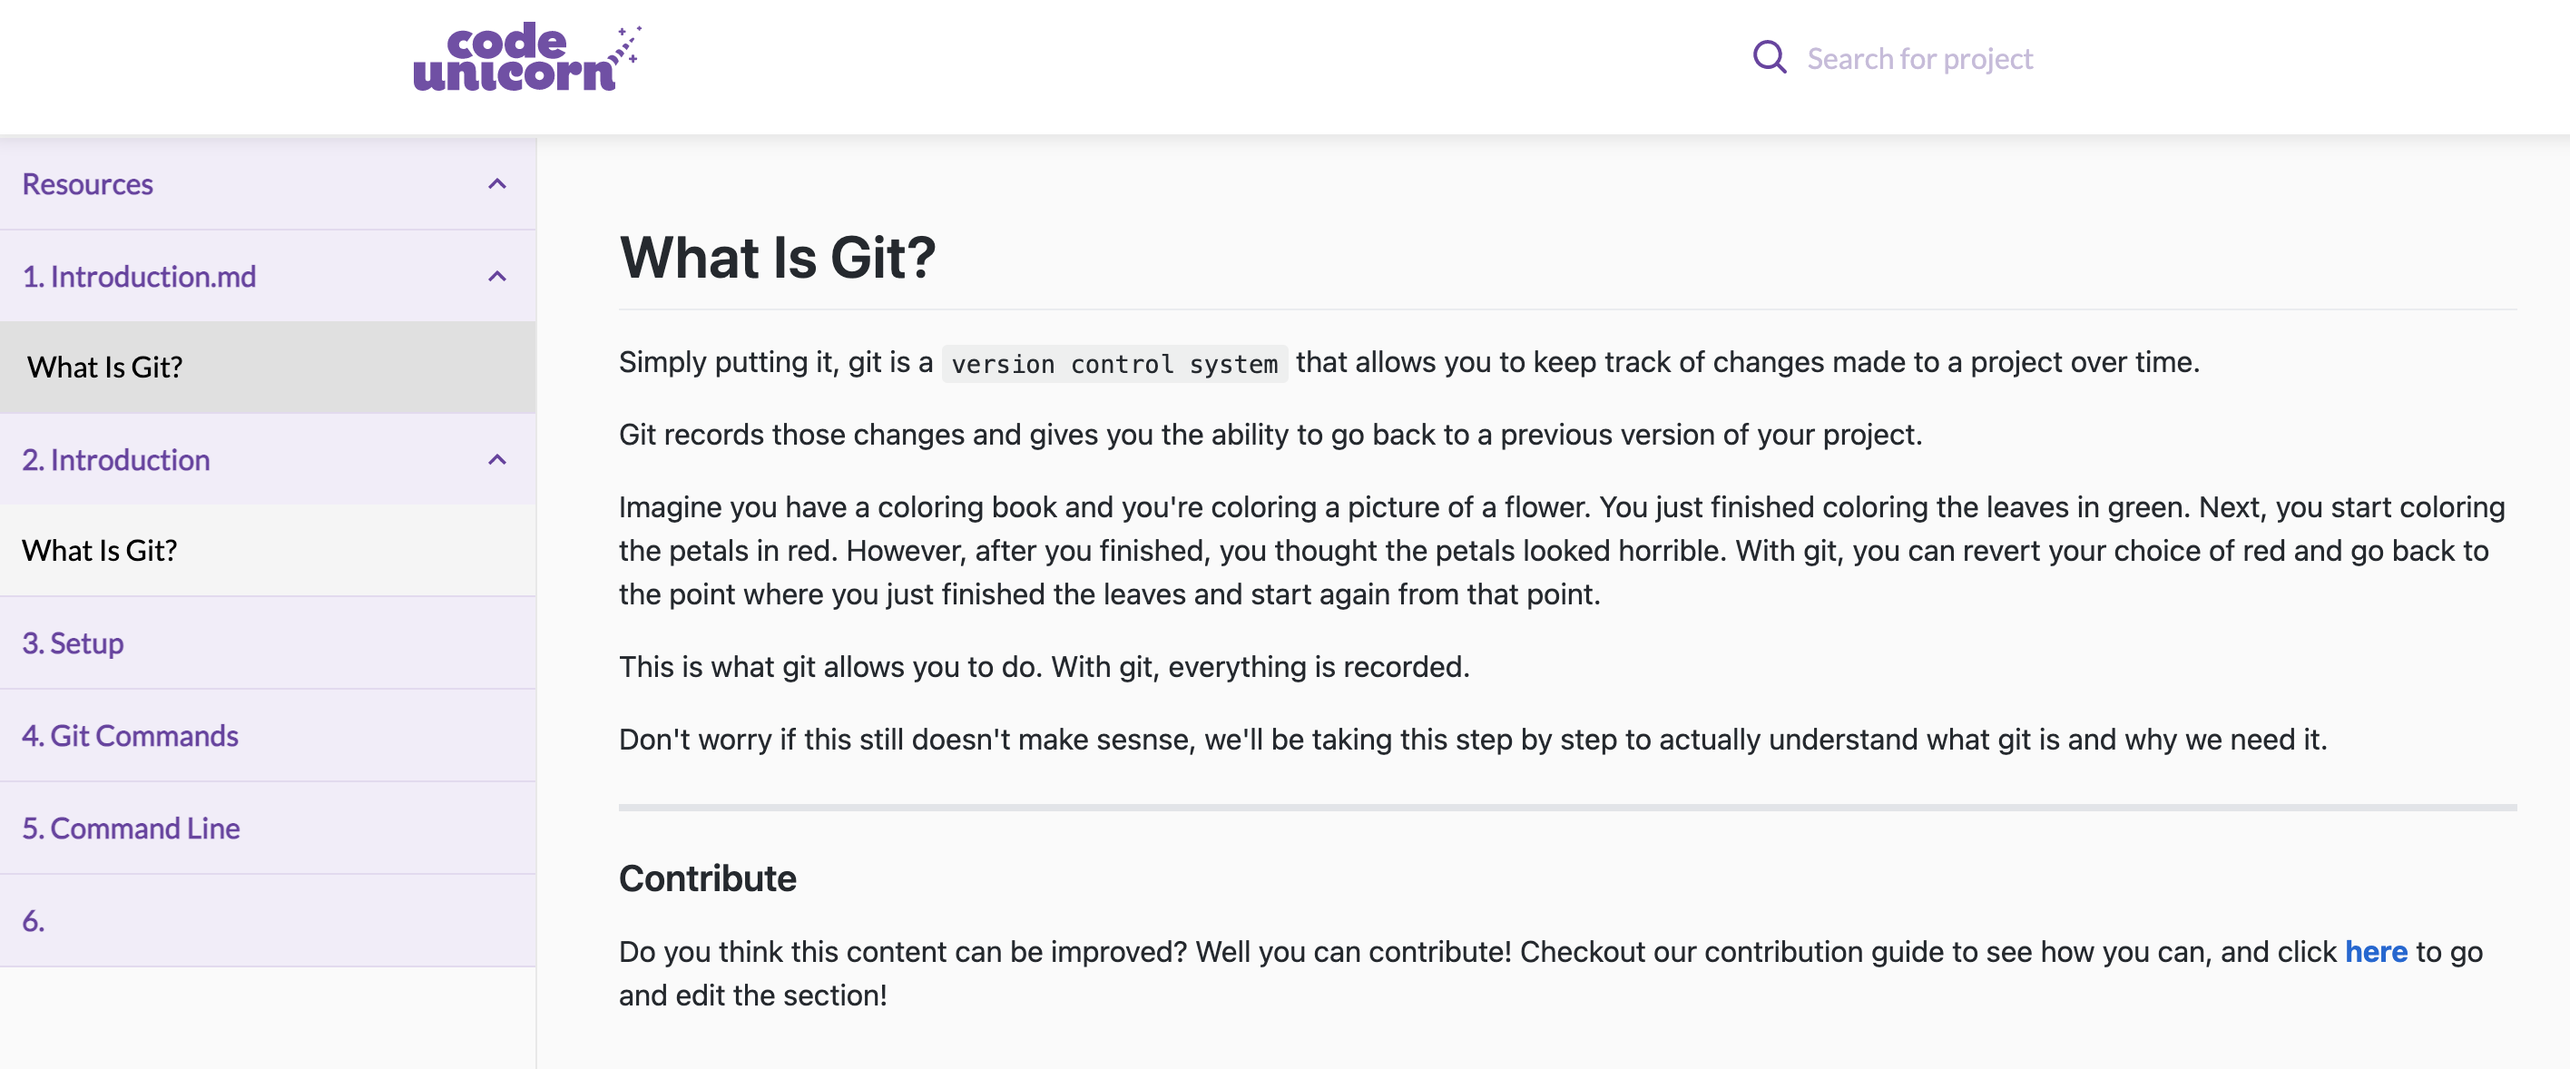This screenshot has width=2570, height=1069.
Task: Click the Code Unicorn logo
Action: [525, 58]
